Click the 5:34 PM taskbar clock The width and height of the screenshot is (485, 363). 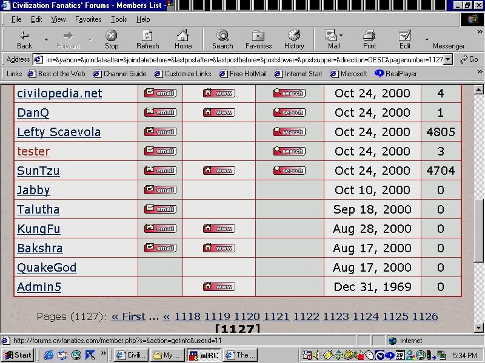464,355
